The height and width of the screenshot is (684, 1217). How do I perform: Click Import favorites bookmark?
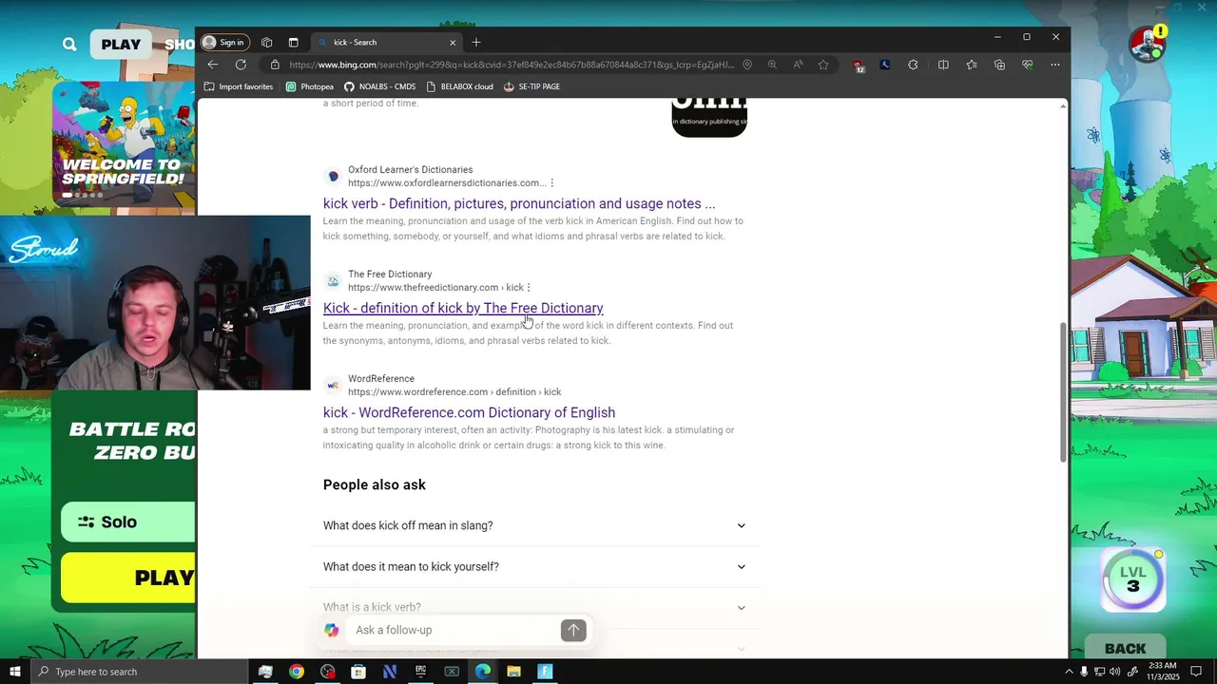[239, 86]
